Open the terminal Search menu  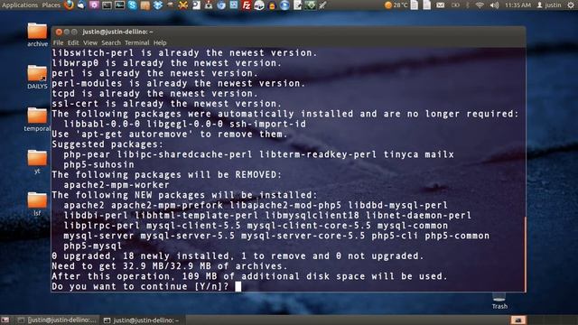click(x=111, y=42)
